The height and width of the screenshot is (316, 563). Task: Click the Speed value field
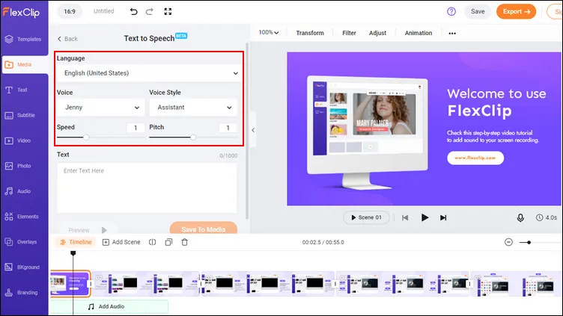point(136,128)
